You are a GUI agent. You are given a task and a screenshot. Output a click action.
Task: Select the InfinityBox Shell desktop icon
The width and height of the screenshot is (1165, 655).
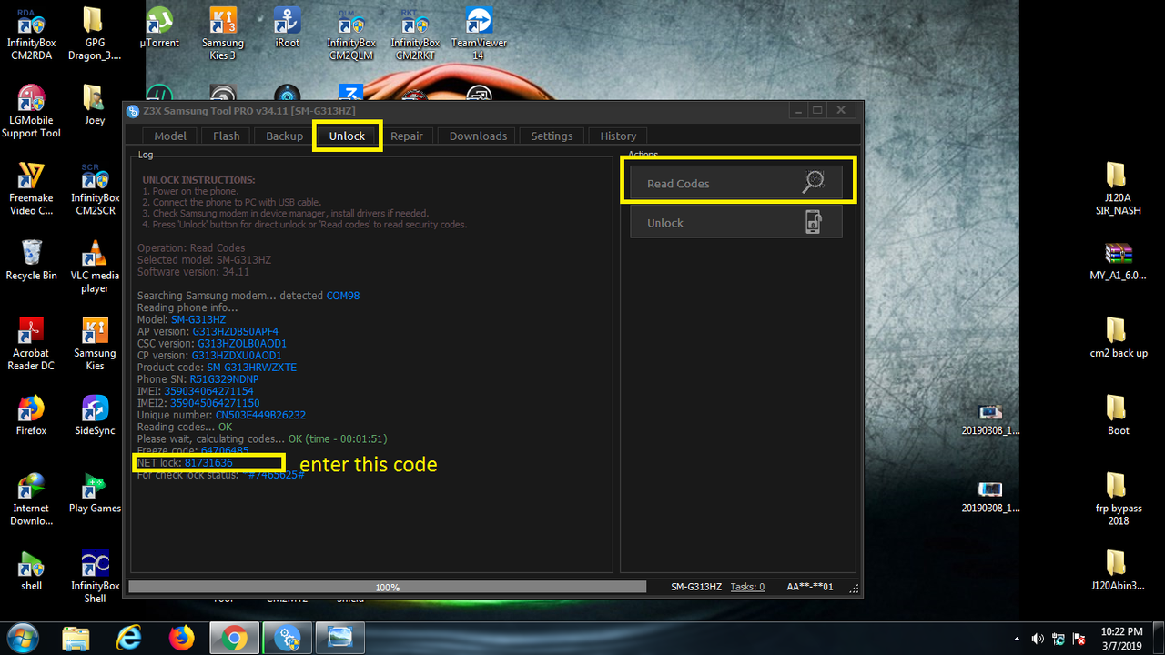click(95, 577)
